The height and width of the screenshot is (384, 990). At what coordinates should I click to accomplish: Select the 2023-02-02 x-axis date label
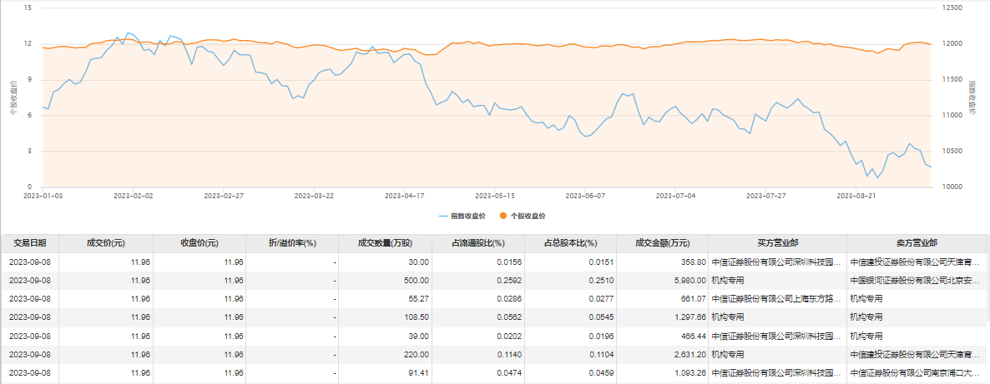[x=134, y=196]
